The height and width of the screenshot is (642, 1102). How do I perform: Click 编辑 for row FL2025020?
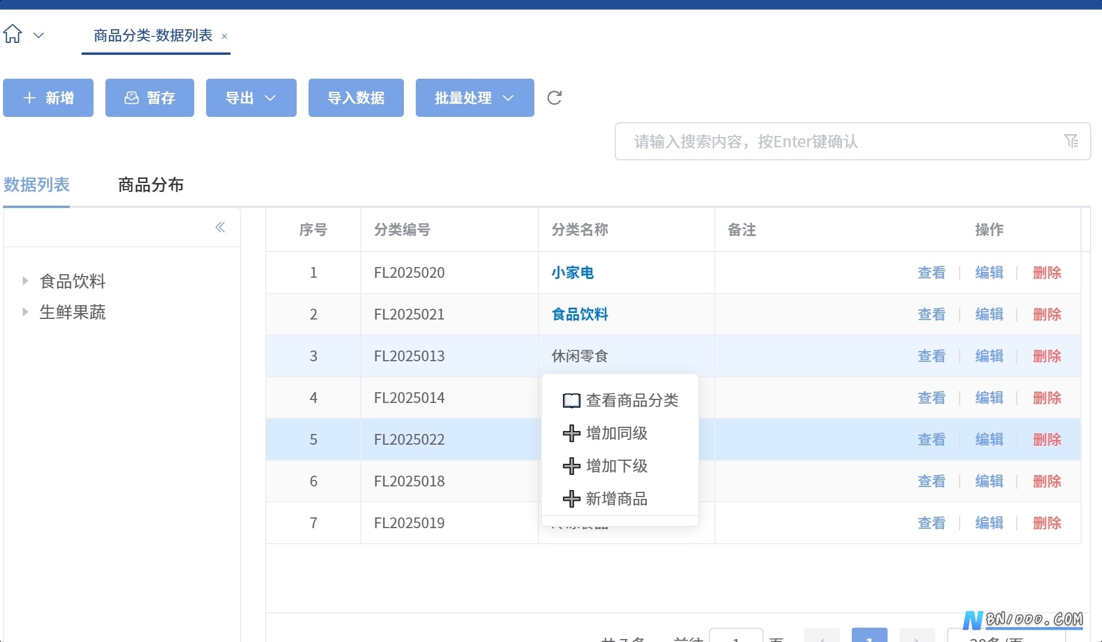pos(989,272)
